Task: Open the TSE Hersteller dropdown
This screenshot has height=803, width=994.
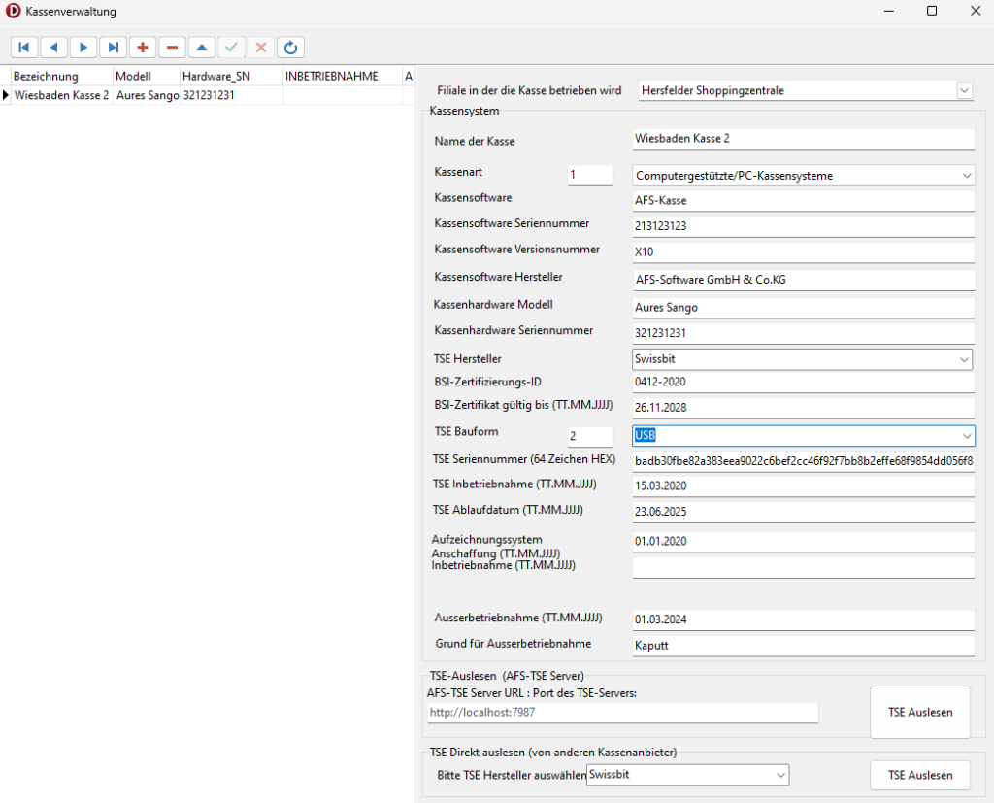Action: 964,359
